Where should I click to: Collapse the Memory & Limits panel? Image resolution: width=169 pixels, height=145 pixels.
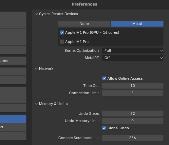[x=36, y=104]
